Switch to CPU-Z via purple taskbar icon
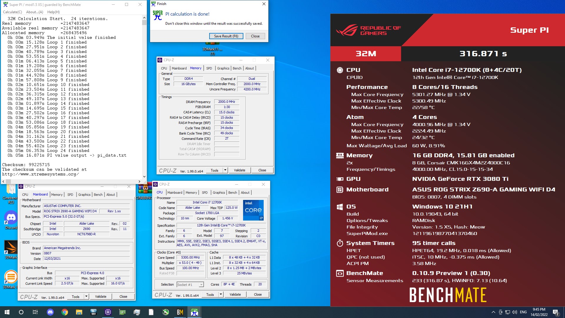Viewport: 565px width, 318px height. pyautogui.click(x=108, y=312)
